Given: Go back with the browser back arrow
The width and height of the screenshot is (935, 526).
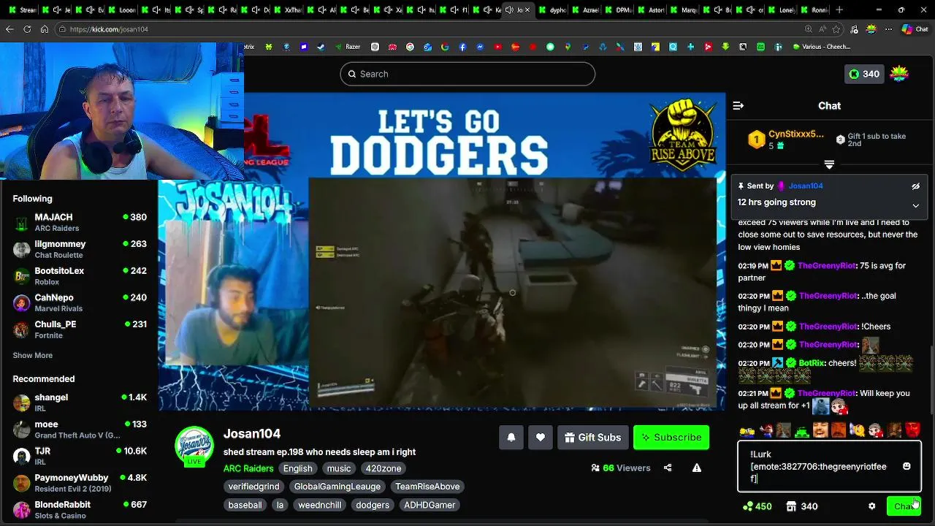Looking at the screenshot, I should tap(9, 29).
